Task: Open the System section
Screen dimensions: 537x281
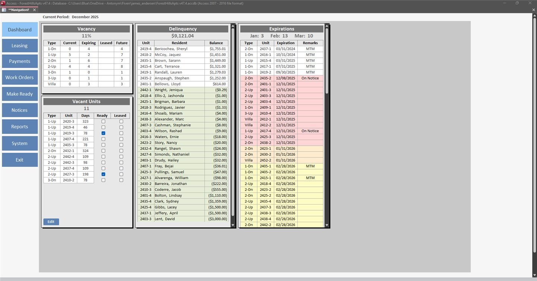Action: pyautogui.click(x=20, y=143)
